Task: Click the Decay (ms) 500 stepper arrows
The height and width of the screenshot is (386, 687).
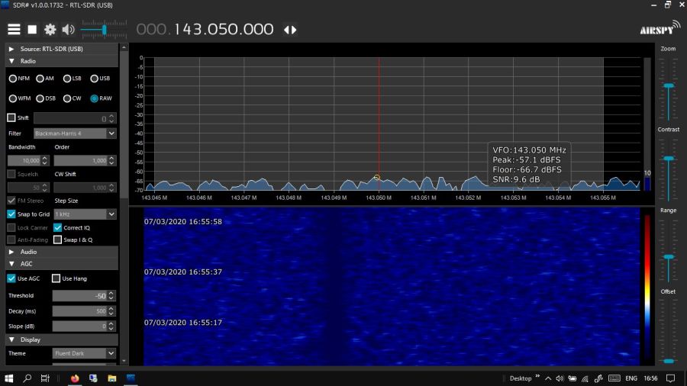Action: 111,311
